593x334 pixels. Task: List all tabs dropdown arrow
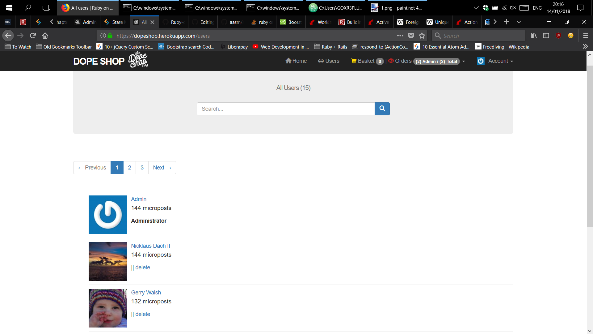tap(519, 22)
